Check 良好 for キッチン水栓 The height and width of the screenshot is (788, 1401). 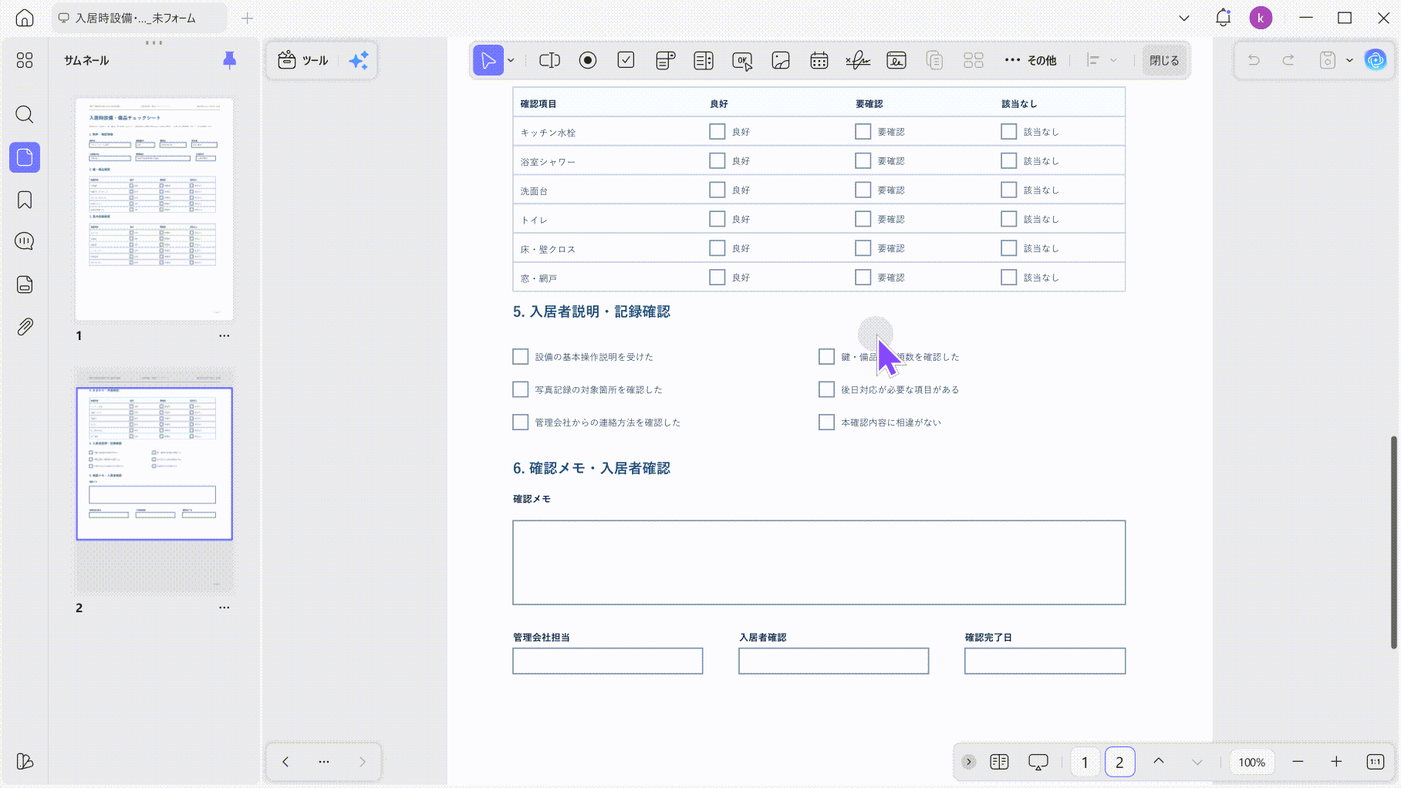click(717, 132)
